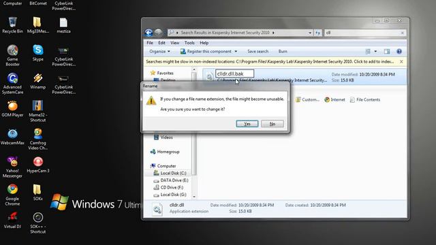Launch Virtual DJ desktop icon
The height and width of the screenshot is (245, 436).
tap(12, 220)
